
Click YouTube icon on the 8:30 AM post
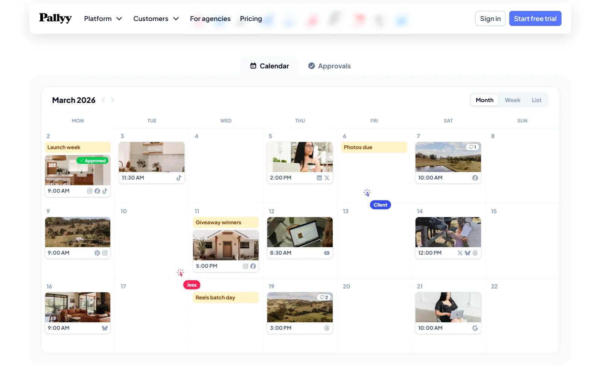(x=327, y=253)
